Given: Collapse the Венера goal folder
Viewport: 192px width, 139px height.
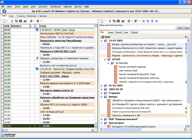Looking at the screenshot, I should click(102, 97).
